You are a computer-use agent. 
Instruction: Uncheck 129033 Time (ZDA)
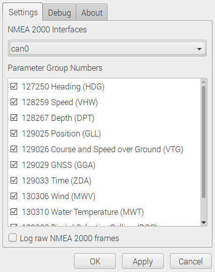tap(14, 180)
